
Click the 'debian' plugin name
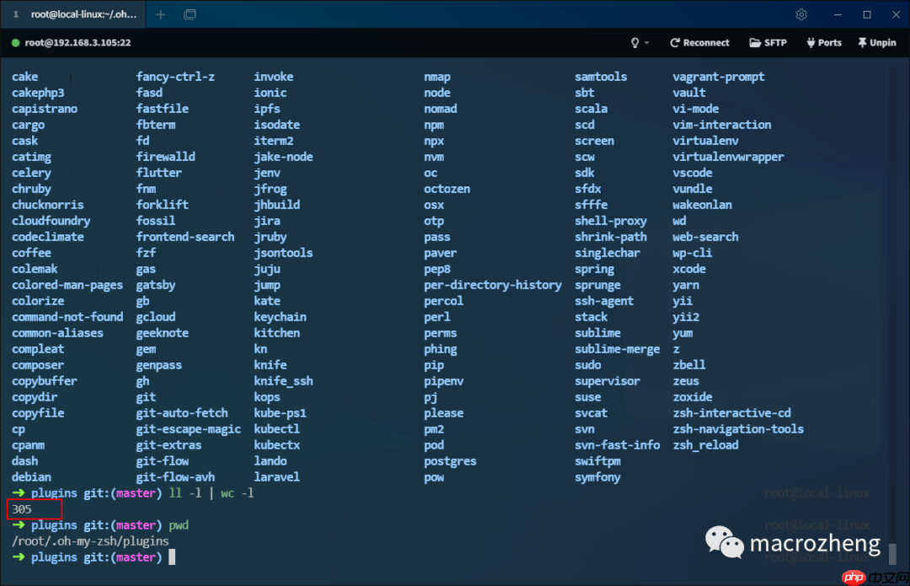[x=31, y=477]
